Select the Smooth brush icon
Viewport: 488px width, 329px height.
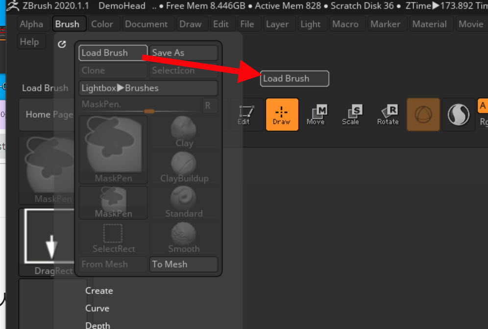click(x=184, y=238)
